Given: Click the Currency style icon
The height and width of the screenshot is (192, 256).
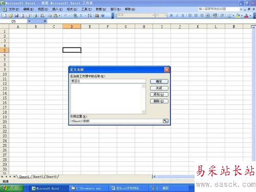Looking at the screenshot, I should pyautogui.click(x=215, y=15).
